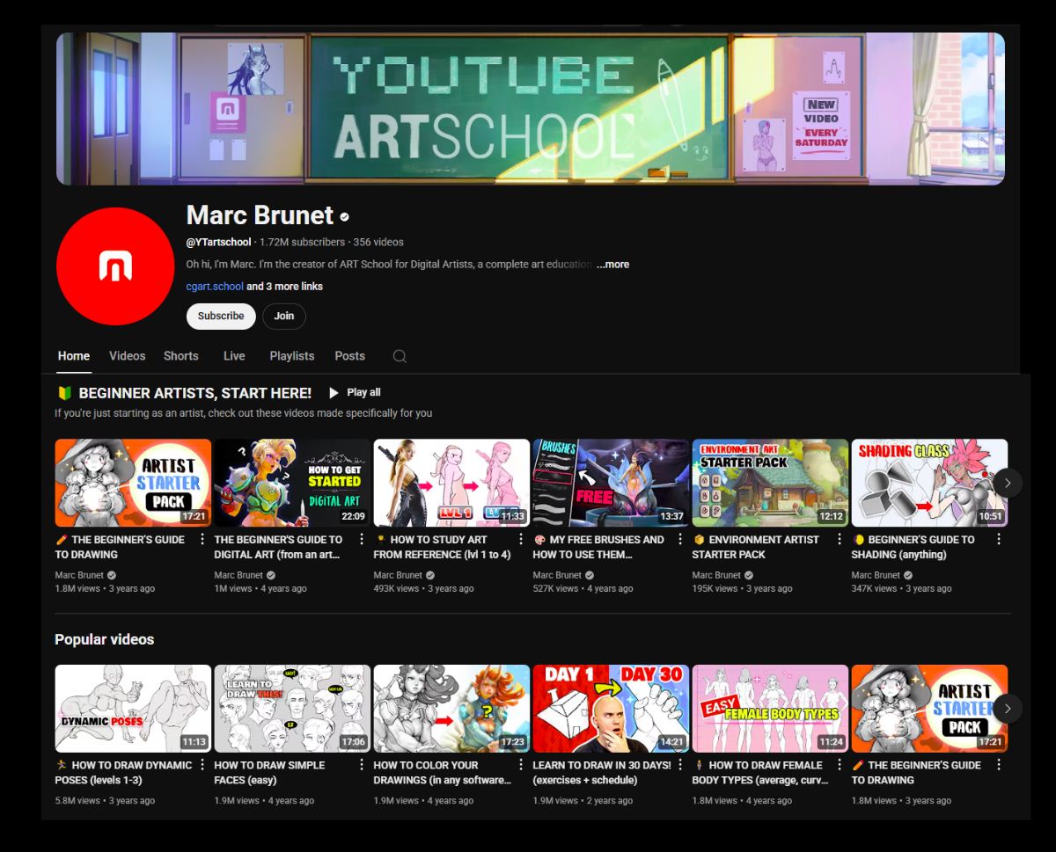Click Play all for Beginner Artists
Image resolution: width=1056 pixels, height=852 pixels.
355,392
